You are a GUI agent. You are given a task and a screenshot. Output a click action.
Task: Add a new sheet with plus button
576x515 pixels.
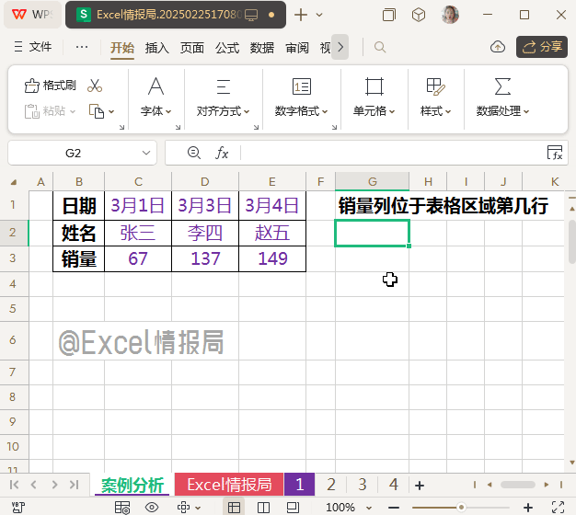420,485
